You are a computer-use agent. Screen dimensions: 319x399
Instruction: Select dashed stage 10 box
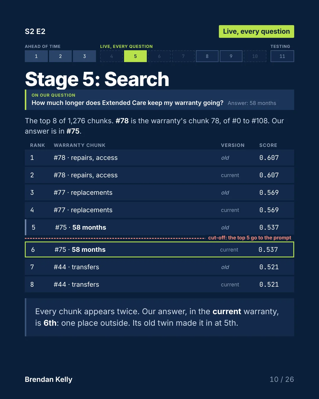click(255, 56)
